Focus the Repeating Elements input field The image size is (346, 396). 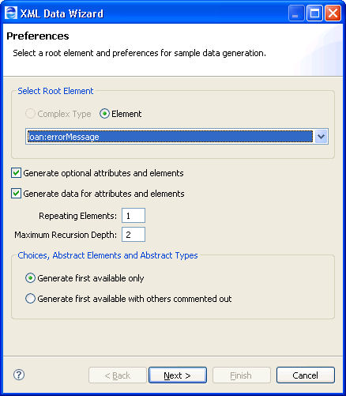click(134, 216)
